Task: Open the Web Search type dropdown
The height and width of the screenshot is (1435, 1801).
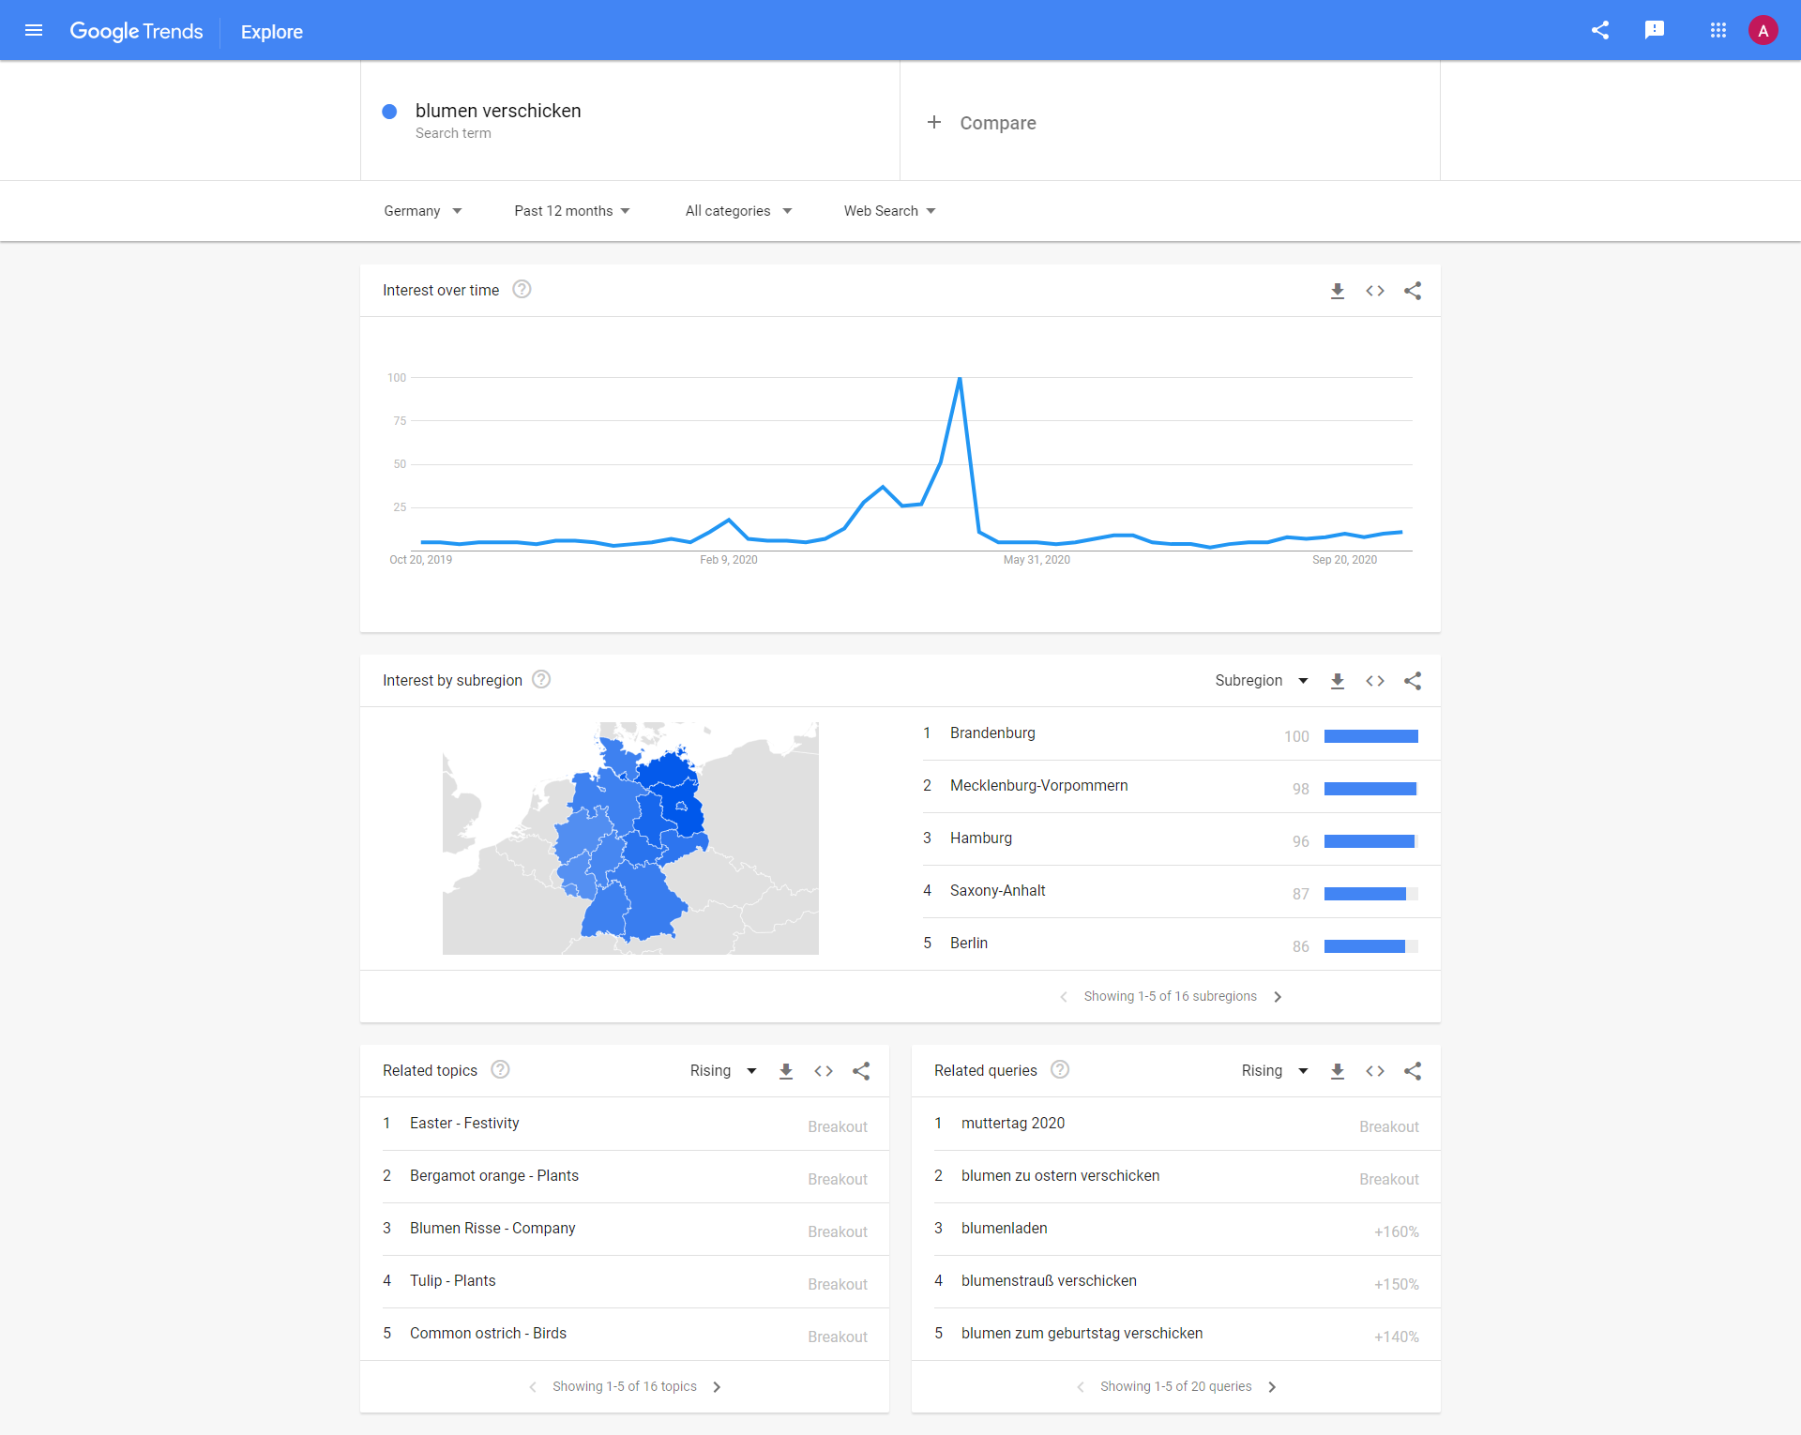Action: 890,211
